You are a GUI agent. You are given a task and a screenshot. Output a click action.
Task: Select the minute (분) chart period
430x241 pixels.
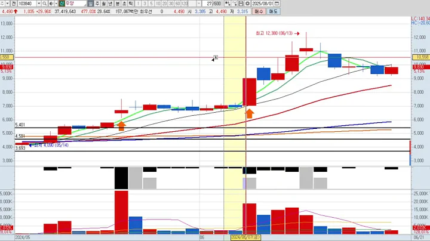point(118,4)
